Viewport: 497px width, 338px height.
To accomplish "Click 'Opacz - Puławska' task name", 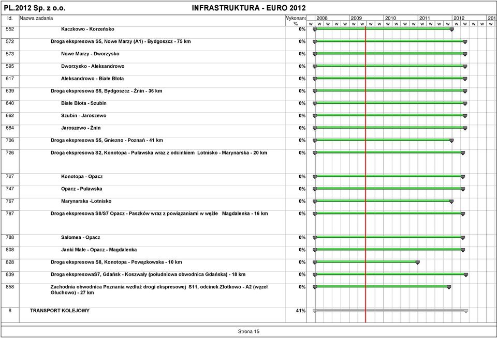I will 81,189.
